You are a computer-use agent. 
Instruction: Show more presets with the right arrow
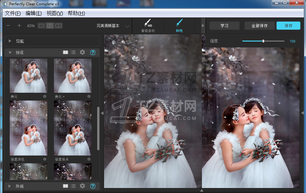(203, 26)
